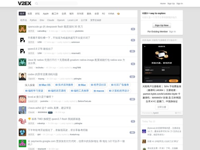Screen dimensions: 200x150
Task: Click OpenAI tag under codex topic
Action: tap(32, 79)
